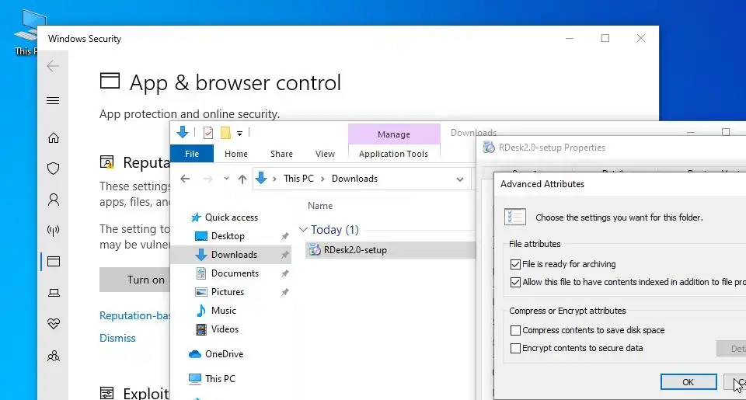Open the View ribbon tab

click(x=325, y=154)
